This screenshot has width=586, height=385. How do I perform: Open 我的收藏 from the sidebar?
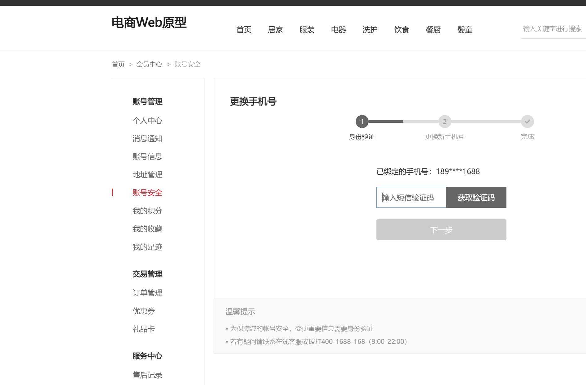click(147, 229)
